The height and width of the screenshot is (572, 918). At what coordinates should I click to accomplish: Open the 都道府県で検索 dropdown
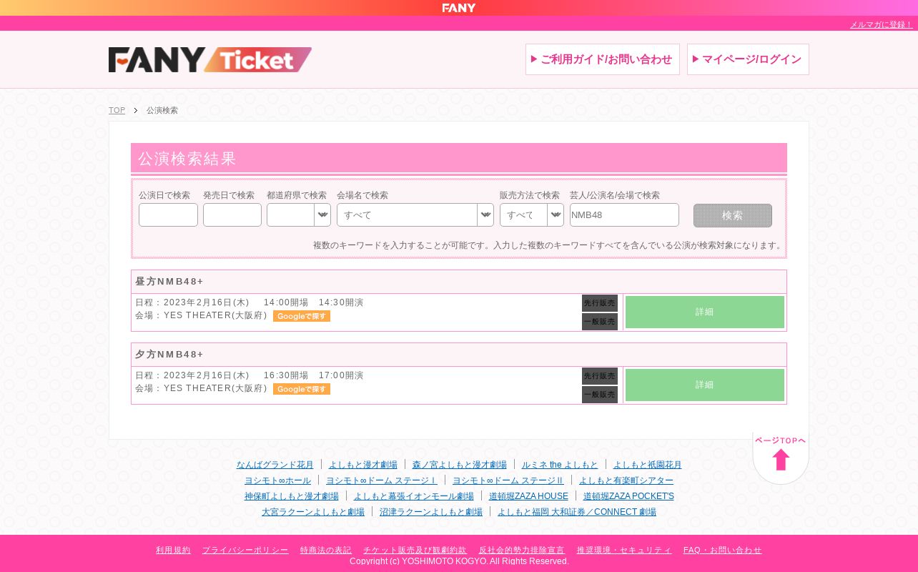(299, 215)
